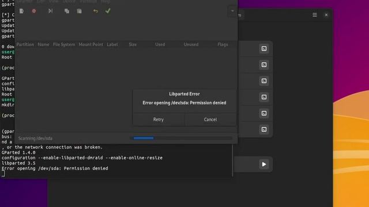
Task: Click the 'Scanning /dev/sda' status text
Action: coord(35,138)
